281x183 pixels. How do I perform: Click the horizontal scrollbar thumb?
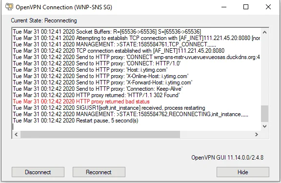100,134
